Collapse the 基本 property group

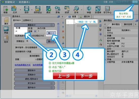click(105, 28)
